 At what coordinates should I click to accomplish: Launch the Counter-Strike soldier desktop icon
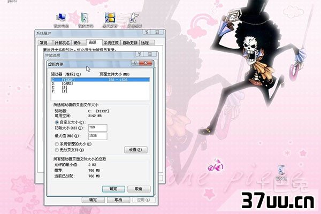tap(134, 20)
